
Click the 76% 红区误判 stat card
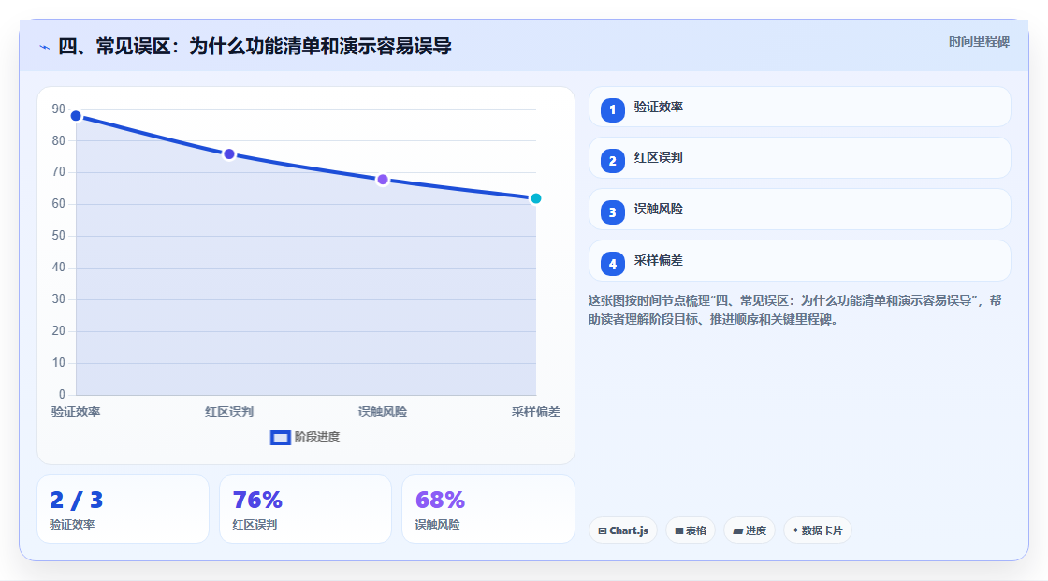(x=305, y=509)
